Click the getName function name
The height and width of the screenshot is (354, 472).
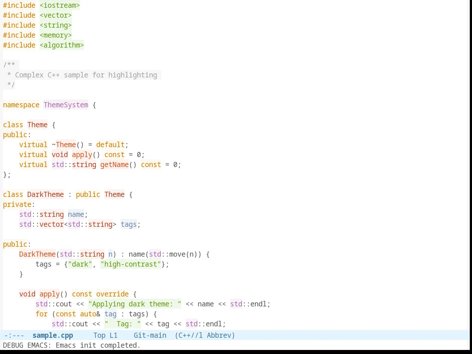(114, 164)
